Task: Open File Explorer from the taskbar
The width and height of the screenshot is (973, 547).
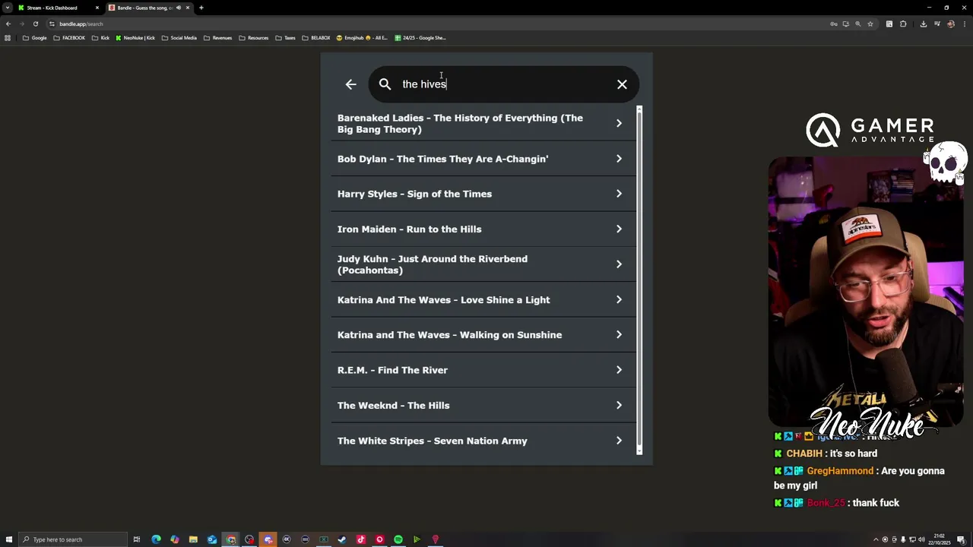Action: pyautogui.click(x=193, y=539)
